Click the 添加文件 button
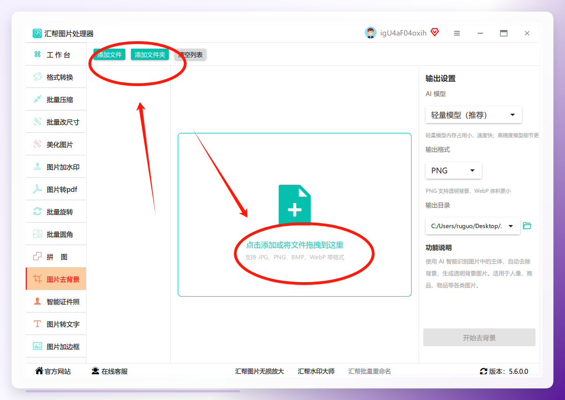 point(109,55)
